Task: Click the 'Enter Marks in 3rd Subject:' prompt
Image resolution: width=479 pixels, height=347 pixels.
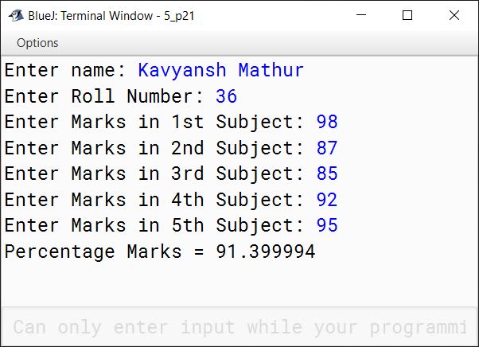Action: (x=154, y=173)
